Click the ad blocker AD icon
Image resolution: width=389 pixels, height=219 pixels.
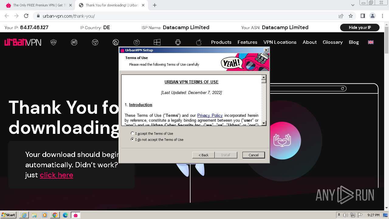pos(74,42)
